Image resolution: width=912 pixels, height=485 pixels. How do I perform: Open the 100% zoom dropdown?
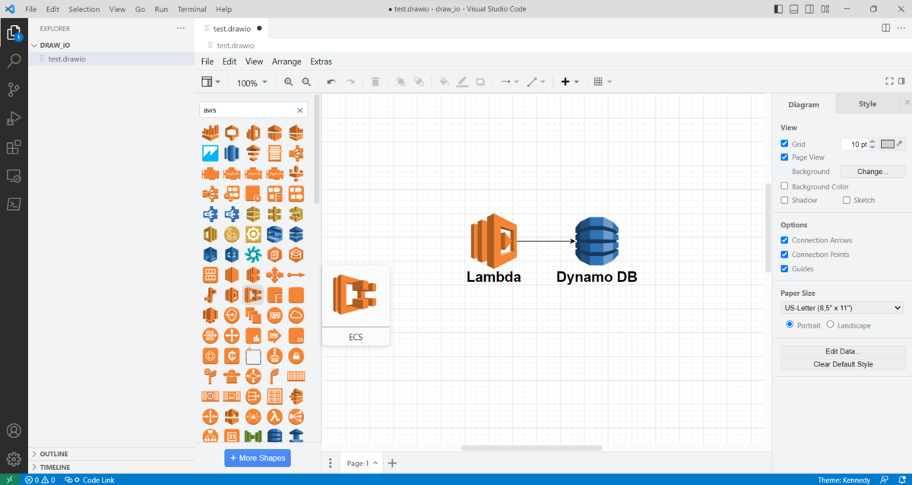click(x=252, y=83)
